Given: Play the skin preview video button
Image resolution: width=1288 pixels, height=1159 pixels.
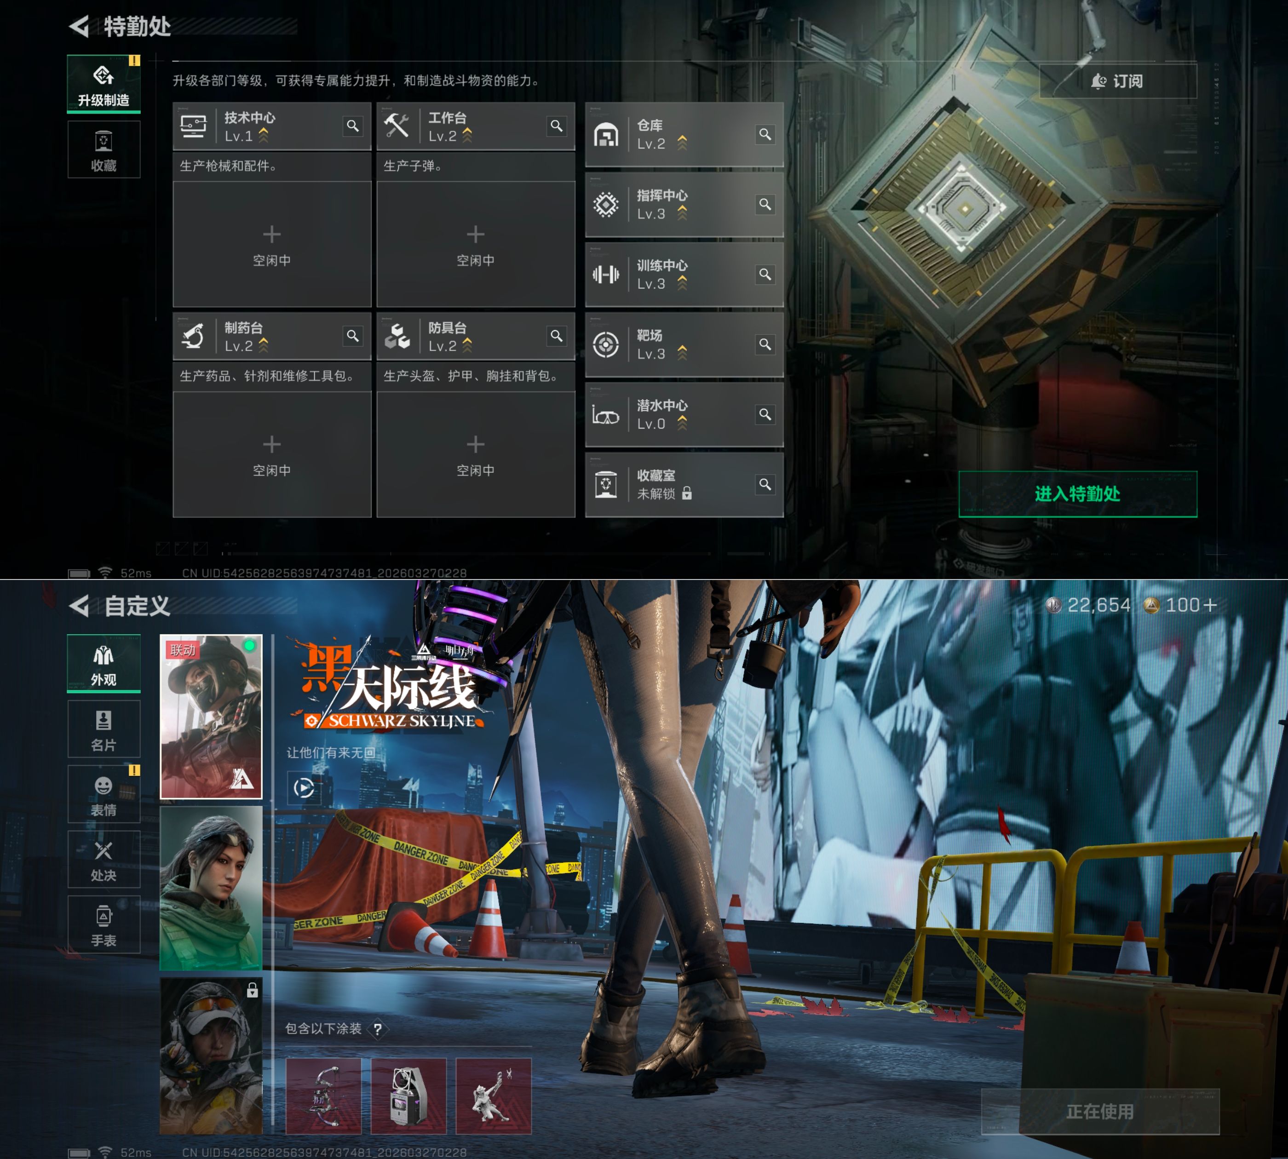Looking at the screenshot, I should [x=304, y=788].
